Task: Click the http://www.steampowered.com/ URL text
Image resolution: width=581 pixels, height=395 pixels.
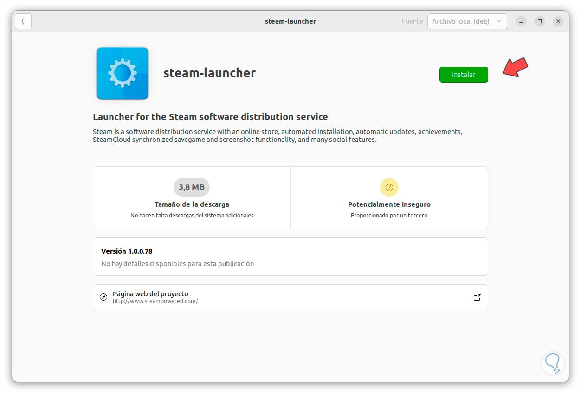Action: point(155,301)
